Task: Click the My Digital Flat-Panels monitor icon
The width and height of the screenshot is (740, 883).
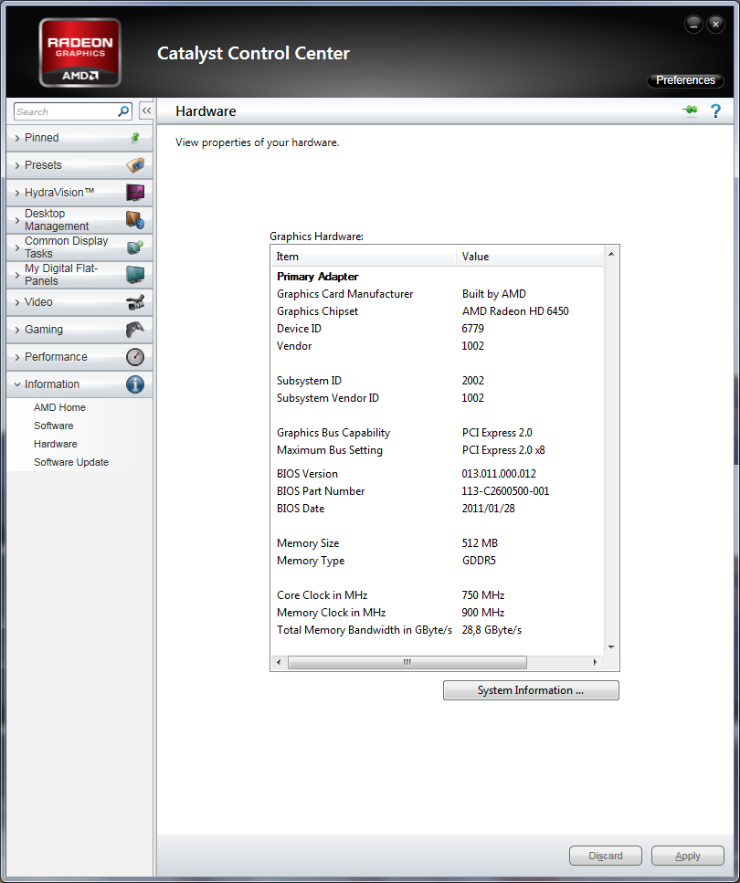Action: click(135, 275)
